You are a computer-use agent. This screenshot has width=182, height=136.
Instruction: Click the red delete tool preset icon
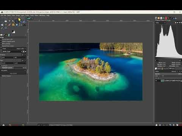tap(16, 125)
